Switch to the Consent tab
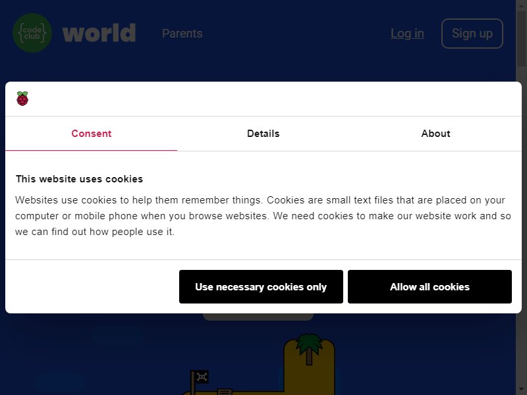 [x=91, y=134]
